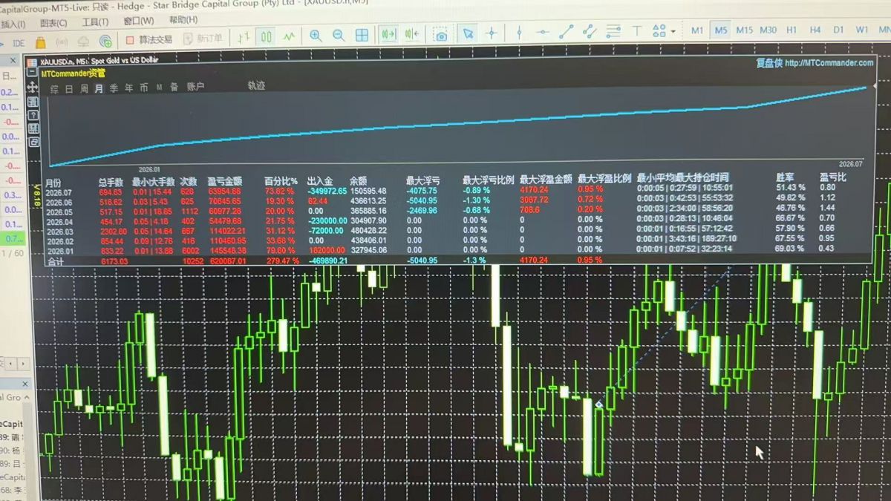Switch to the 日 daily tab

(69, 89)
